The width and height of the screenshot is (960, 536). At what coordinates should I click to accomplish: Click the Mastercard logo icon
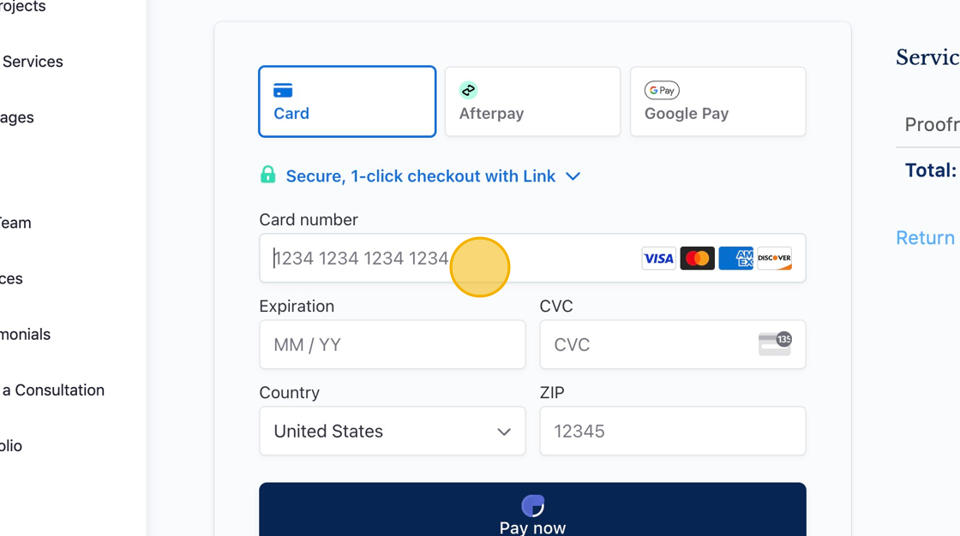(x=697, y=259)
